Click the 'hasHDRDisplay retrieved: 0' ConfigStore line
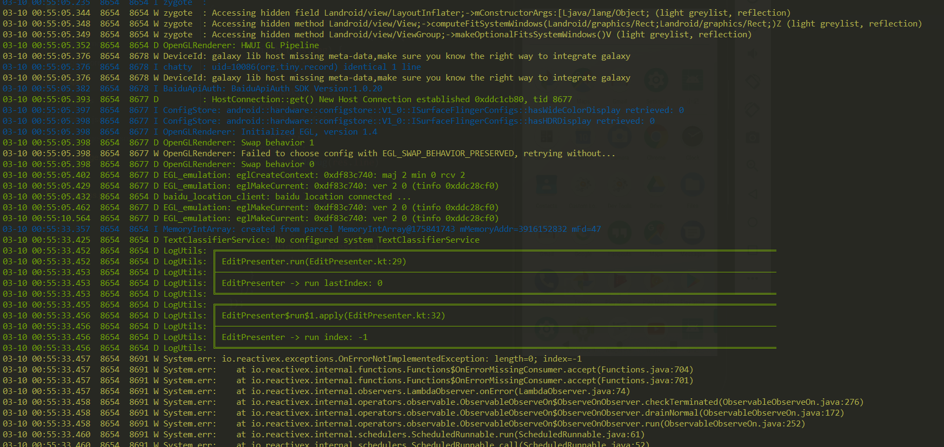This screenshot has height=447, width=944. tap(329, 121)
